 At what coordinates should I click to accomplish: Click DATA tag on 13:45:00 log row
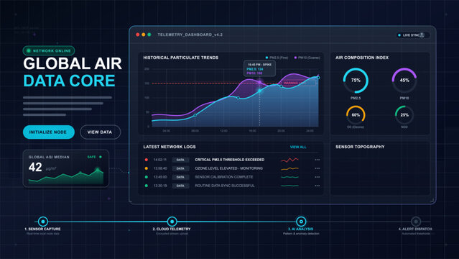[x=180, y=177]
